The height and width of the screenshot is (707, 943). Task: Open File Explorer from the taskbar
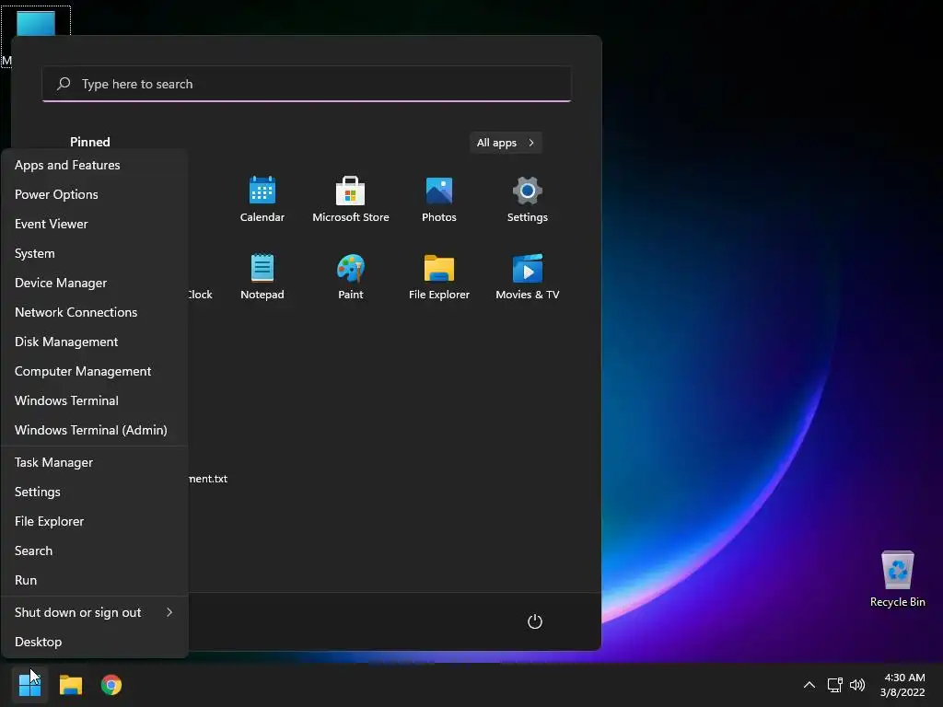tap(70, 685)
